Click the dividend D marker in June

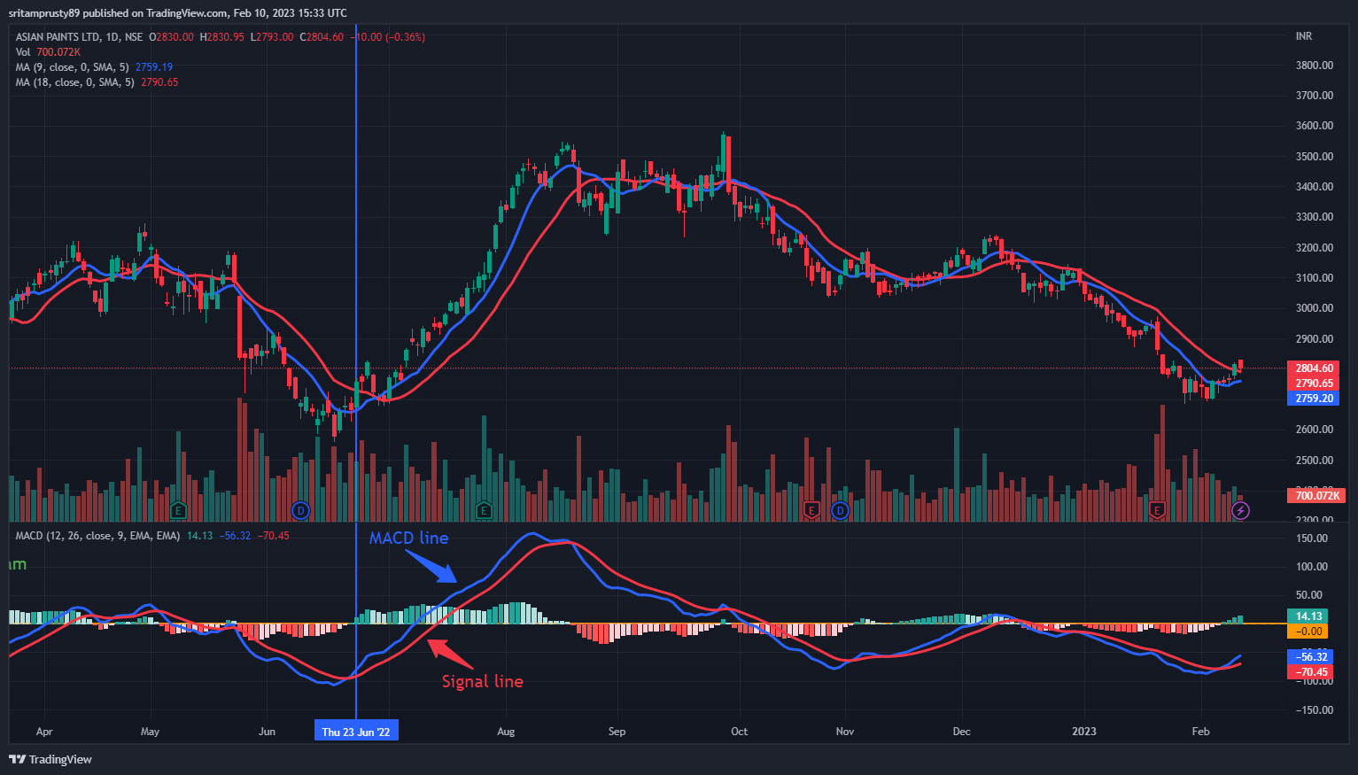pos(300,510)
